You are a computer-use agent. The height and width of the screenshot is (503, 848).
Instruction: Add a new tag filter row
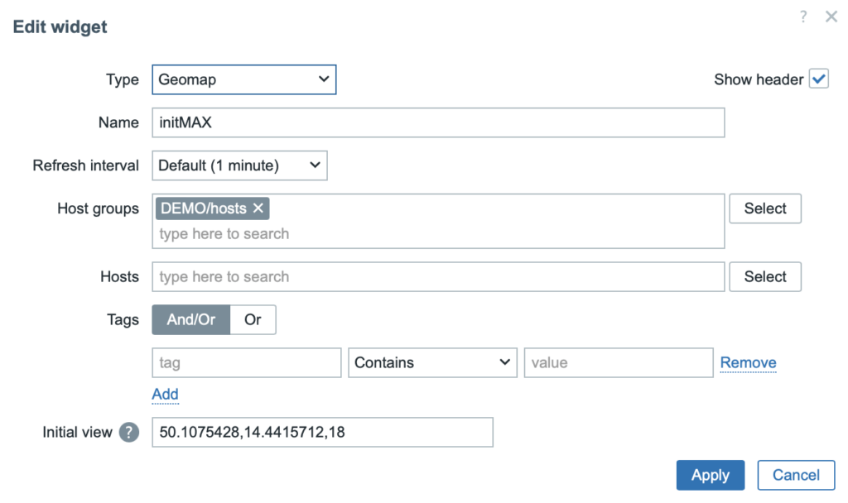[x=165, y=395]
